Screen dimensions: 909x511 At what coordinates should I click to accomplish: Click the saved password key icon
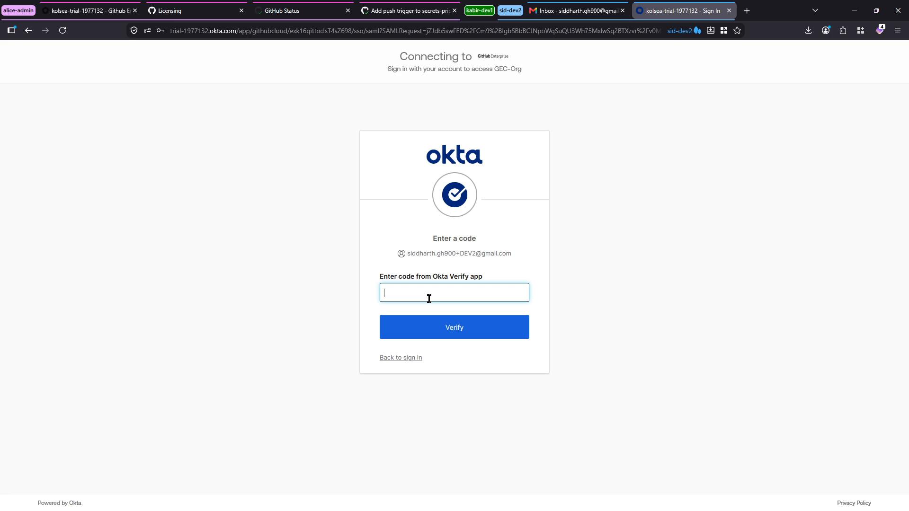(160, 31)
